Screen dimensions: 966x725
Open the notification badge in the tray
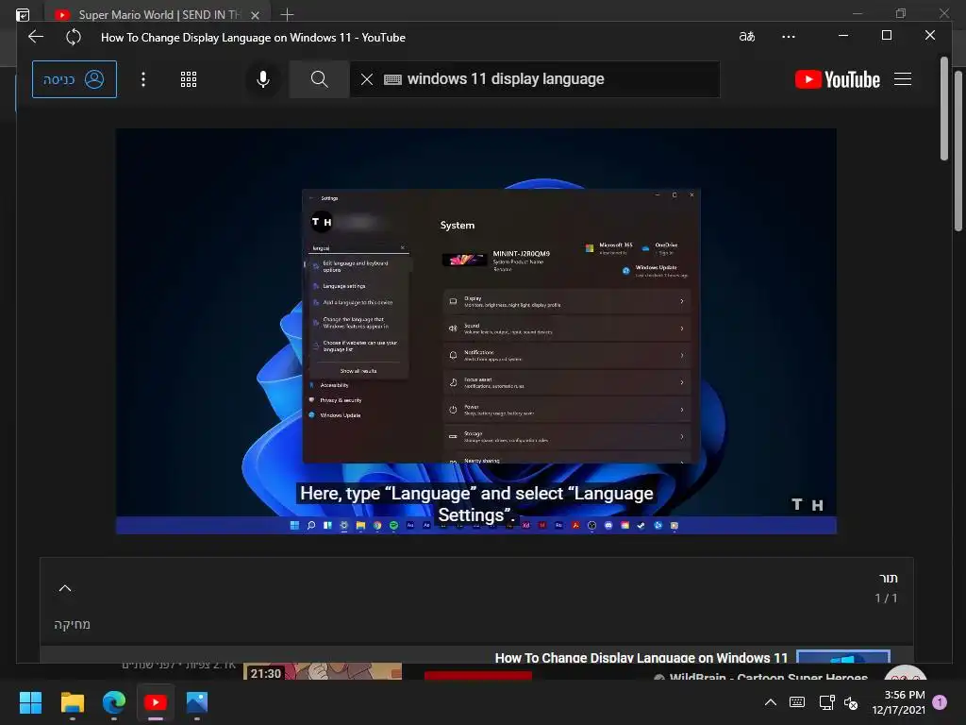(940, 701)
